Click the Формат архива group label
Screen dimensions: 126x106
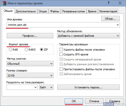(x=18, y=44)
